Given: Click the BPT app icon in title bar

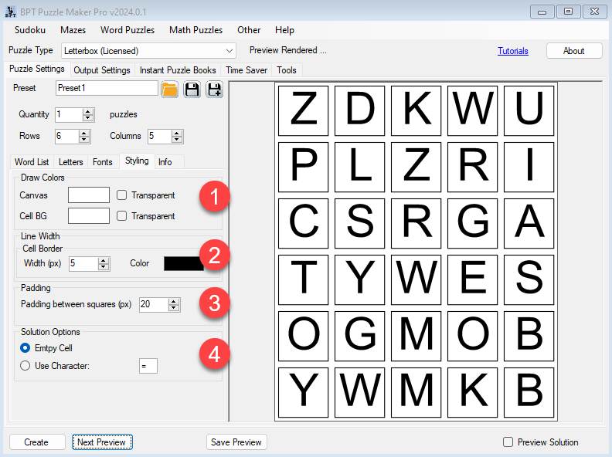Looking at the screenshot, I should (x=10, y=12).
